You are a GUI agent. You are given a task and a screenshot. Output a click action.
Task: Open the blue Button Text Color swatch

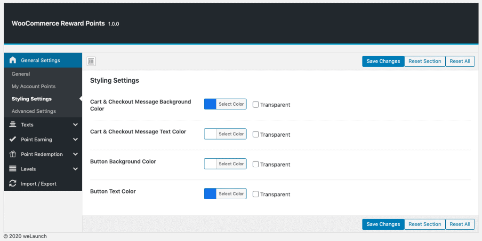point(210,194)
